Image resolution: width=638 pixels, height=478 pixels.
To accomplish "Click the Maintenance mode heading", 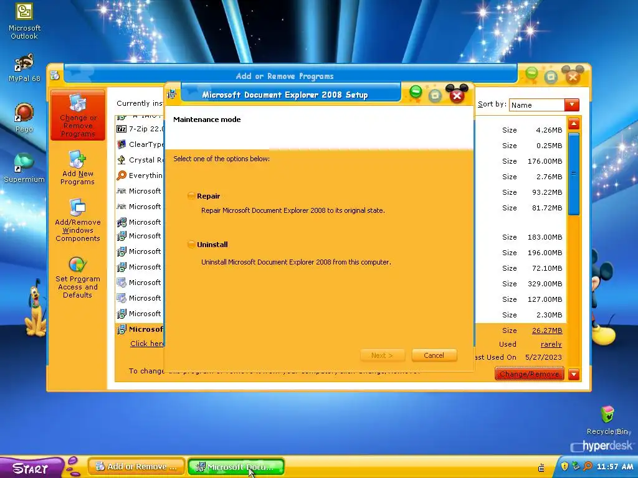I will tap(207, 119).
